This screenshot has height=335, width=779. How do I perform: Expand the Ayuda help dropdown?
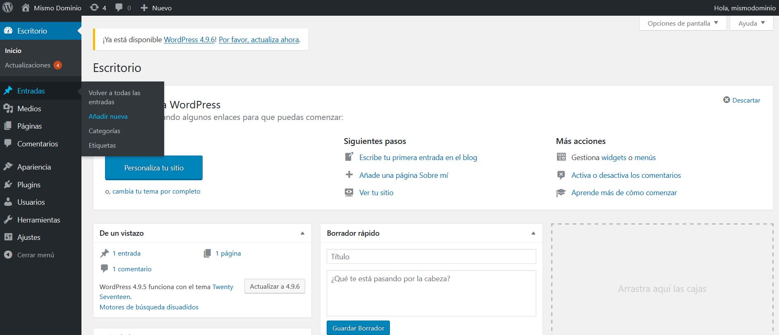coord(752,23)
